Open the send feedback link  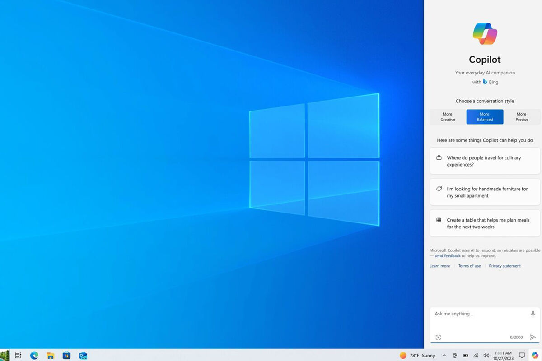[x=447, y=256]
